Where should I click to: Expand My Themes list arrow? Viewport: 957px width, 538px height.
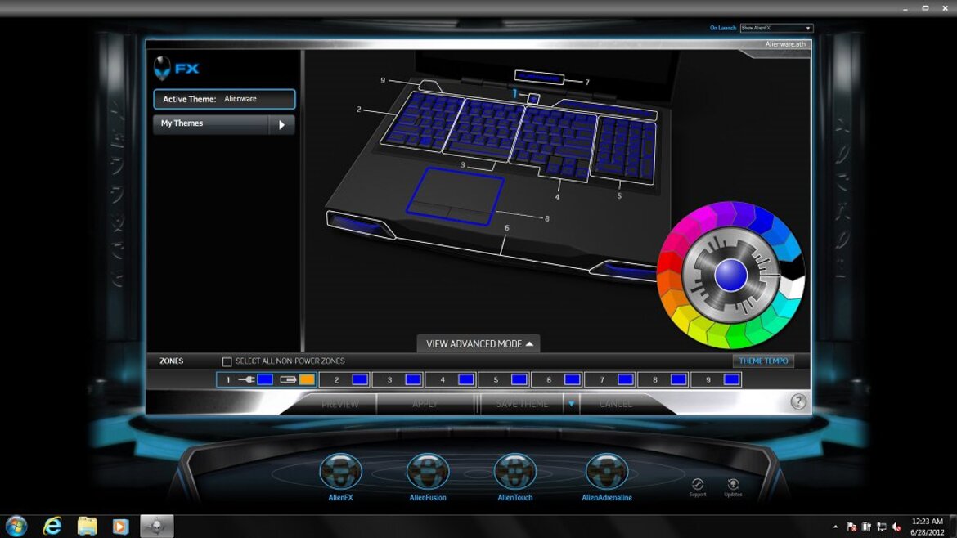[x=281, y=124]
